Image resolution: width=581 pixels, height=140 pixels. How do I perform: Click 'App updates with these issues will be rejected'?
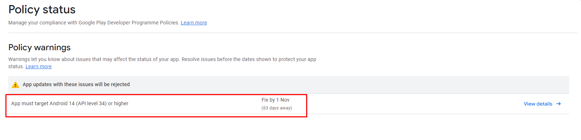[x=76, y=84]
